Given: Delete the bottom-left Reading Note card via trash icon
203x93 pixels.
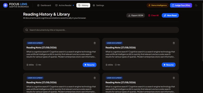Looking at the screenshot, I should (95, 78).
